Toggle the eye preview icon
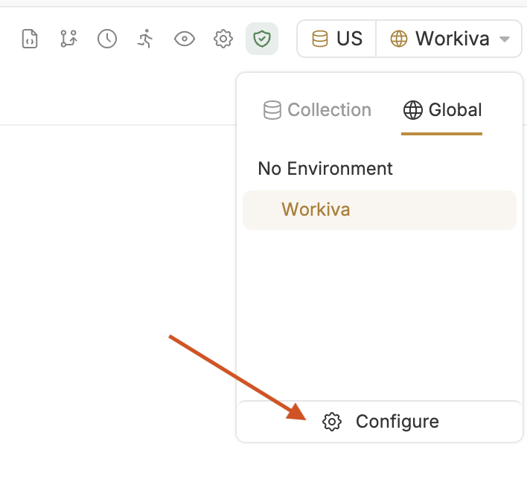527x479 pixels. (x=185, y=39)
